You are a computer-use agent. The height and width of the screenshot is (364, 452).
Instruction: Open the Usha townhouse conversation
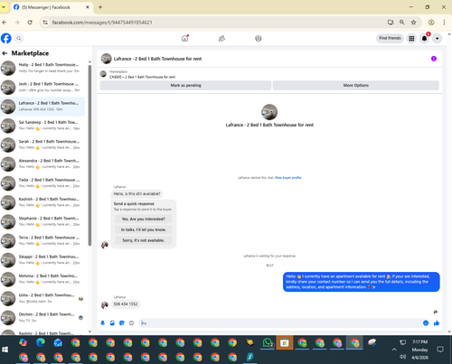click(42, 298)
